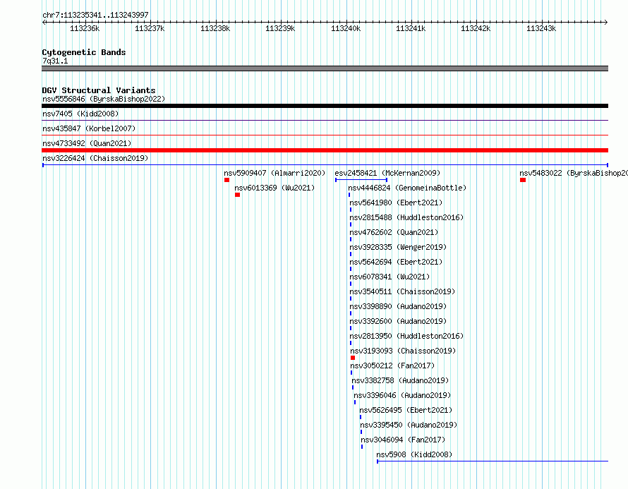
Task: Select nsv4762602 (Quan2021) label
Action: coord(394,232)
